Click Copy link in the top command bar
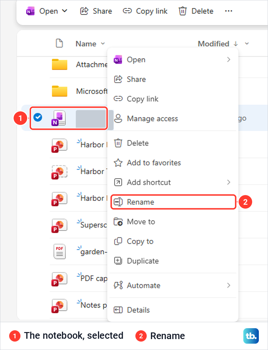Screen dimensions: 268x350 click(x=145, y=11)
